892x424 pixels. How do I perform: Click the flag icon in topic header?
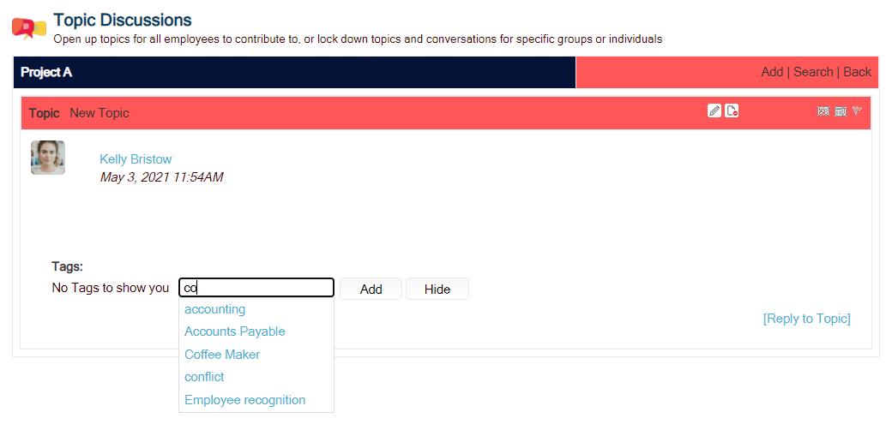pos(858,110)
